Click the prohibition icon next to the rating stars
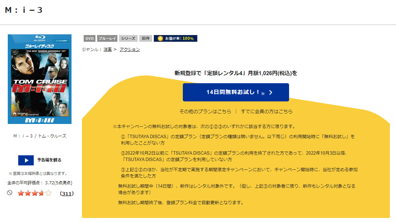Screen dimensions: 396x222 (x=9, y=193)
